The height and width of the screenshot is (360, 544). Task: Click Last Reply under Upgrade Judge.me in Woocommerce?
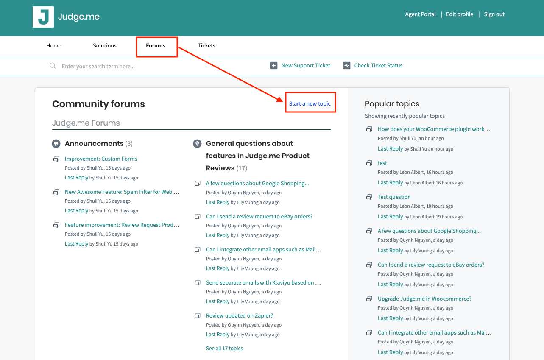[x=390, y=318]
